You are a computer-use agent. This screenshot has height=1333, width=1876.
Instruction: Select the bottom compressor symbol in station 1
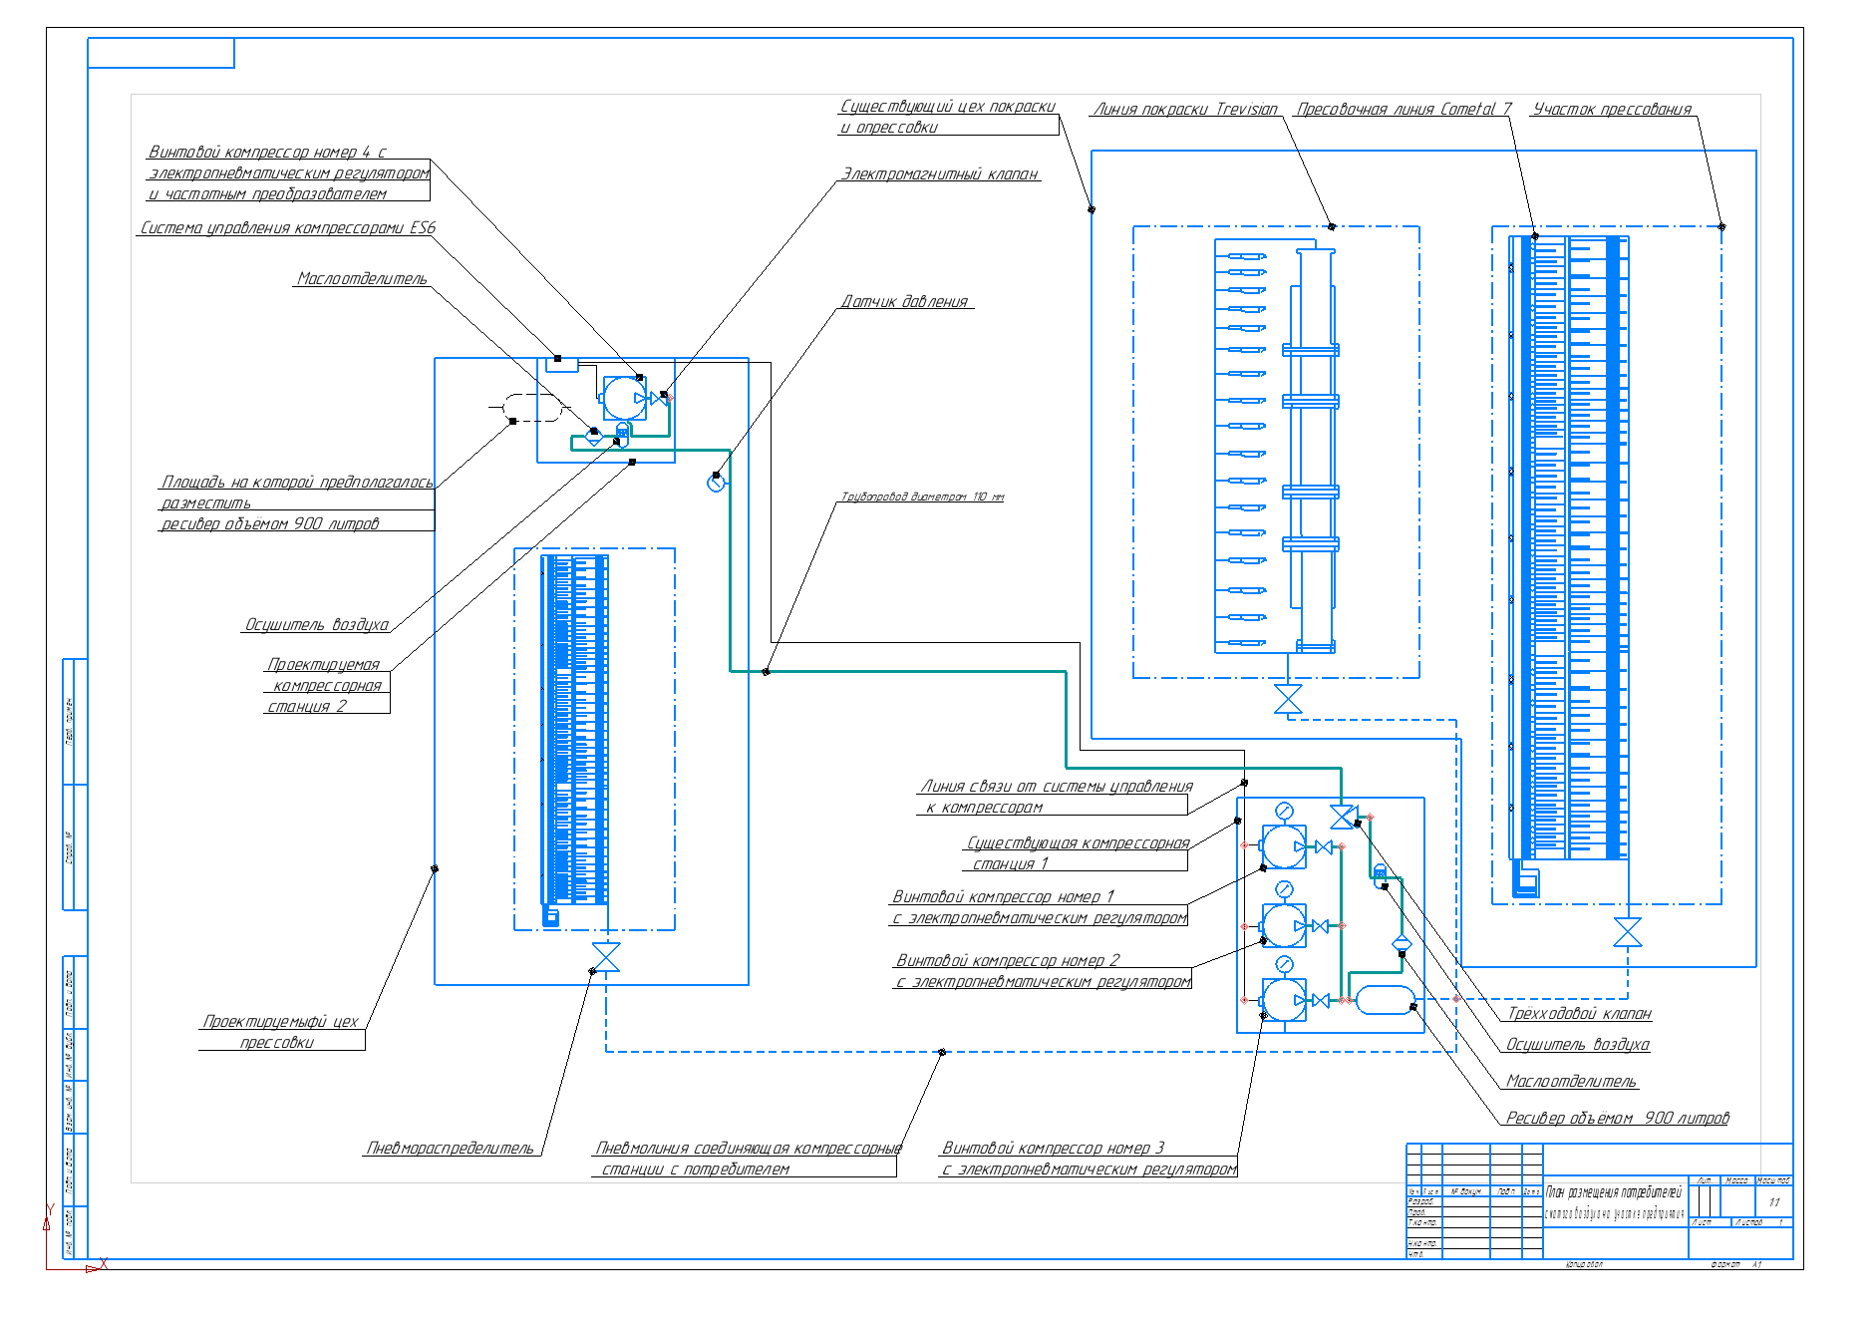1284,1000
